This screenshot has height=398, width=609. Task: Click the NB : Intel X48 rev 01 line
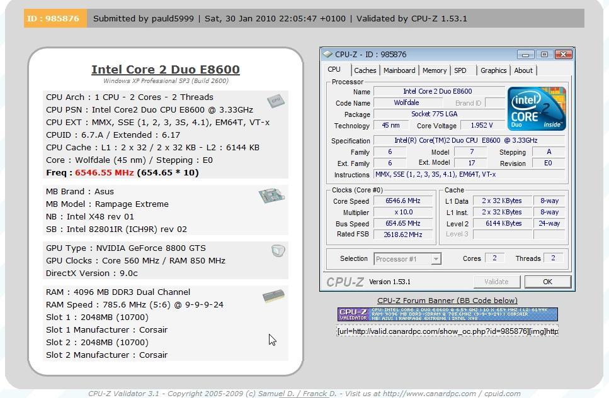pyautogui.click(x=89, y=216)
